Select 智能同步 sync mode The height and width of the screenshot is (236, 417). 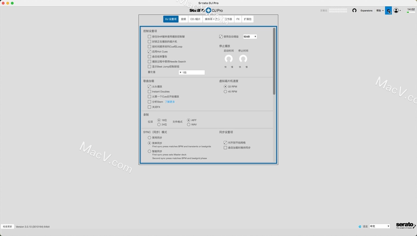click(x=149, y=151)
